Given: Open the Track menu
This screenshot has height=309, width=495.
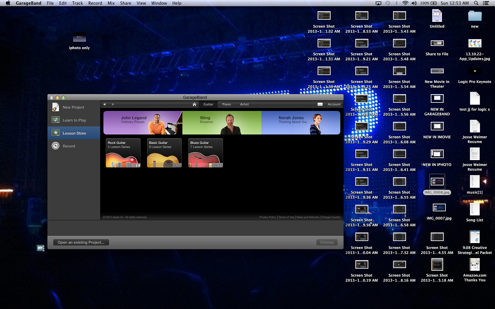Looking at the screenshot, I should tap(77, 3).
